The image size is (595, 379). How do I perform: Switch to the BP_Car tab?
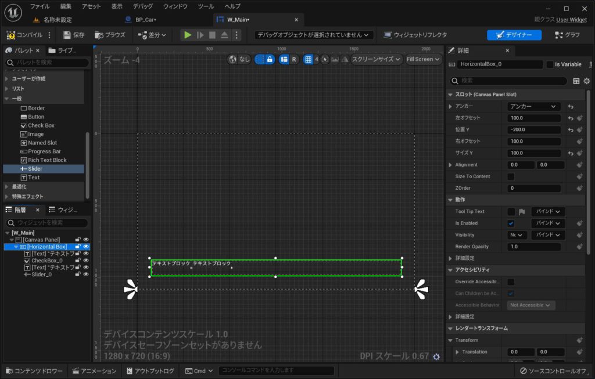(146, 20)
